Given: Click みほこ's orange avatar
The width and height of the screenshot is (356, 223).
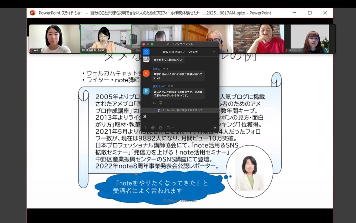Looking at the screenshot, I should [146, 73].
